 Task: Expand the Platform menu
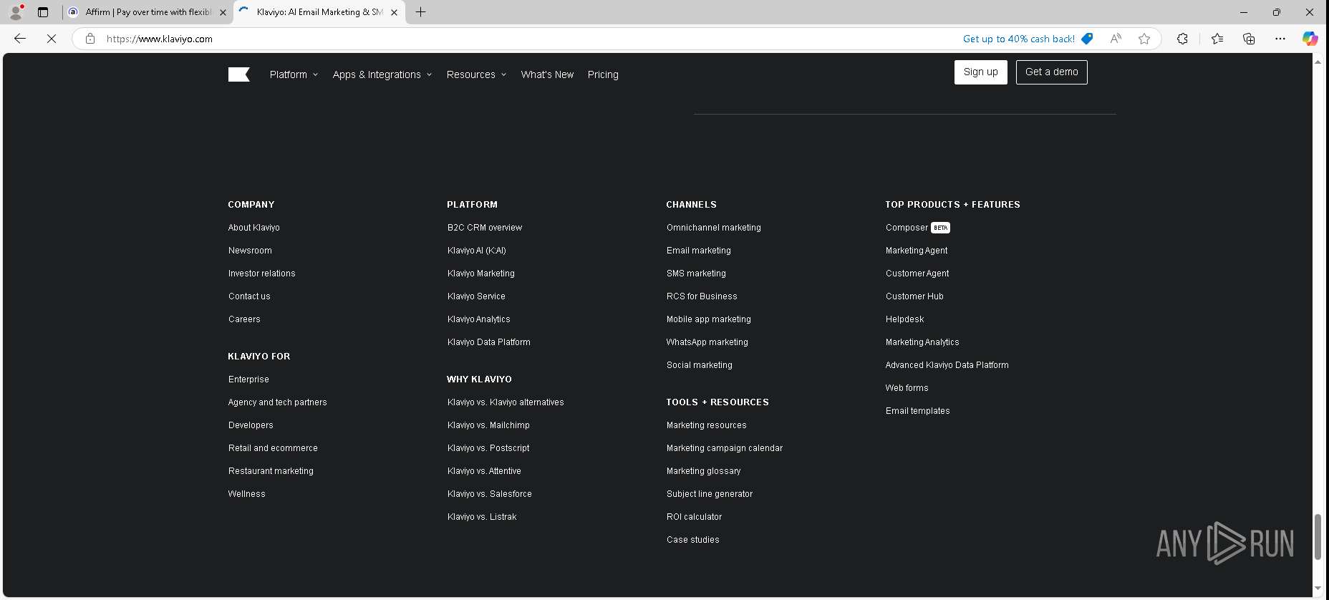pos(294,74)
